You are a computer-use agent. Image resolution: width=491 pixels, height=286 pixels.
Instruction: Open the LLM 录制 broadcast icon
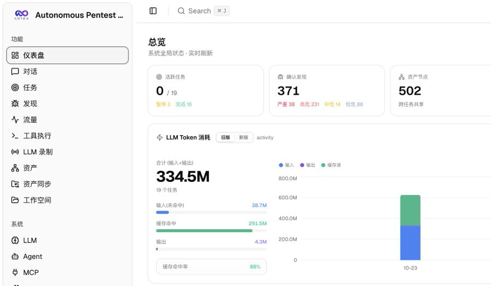pyautogui.click(x=15, y=152)
